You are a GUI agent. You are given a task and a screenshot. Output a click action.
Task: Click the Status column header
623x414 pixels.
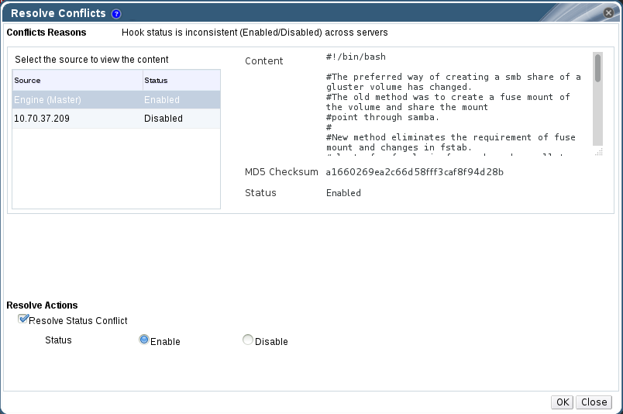pyautogui.click(x=181, y=80)
